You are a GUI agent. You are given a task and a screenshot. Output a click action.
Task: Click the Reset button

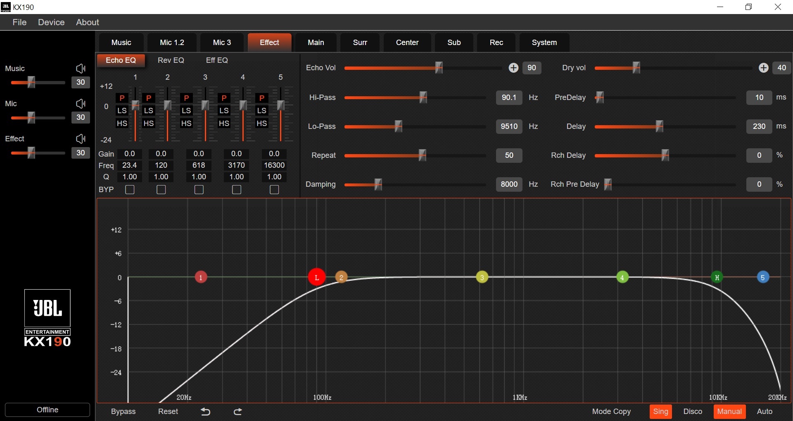click(x=168, y=411)
